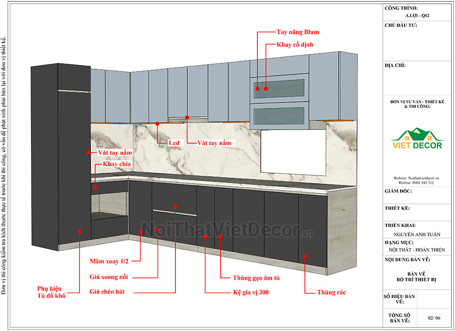Select the sheet number '02/ 06'

tap(434, 318)
